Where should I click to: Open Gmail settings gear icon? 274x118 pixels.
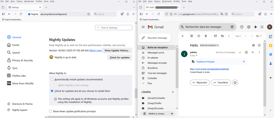click(x=249, y=27)
